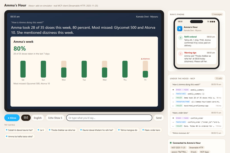Click the 'Connected to Amma's Hour' label
The image size is (230, 153).
click(x=187, y=143)
